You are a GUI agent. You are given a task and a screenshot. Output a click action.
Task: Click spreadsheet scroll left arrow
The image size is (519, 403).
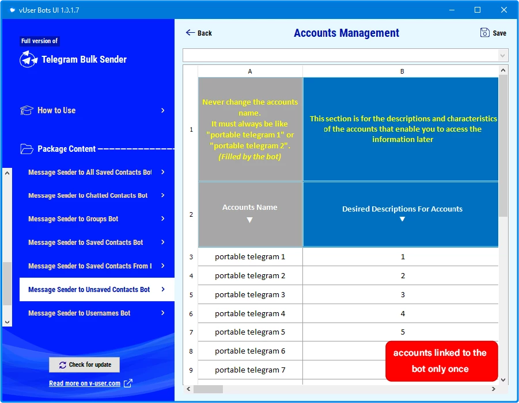point(188,389)
